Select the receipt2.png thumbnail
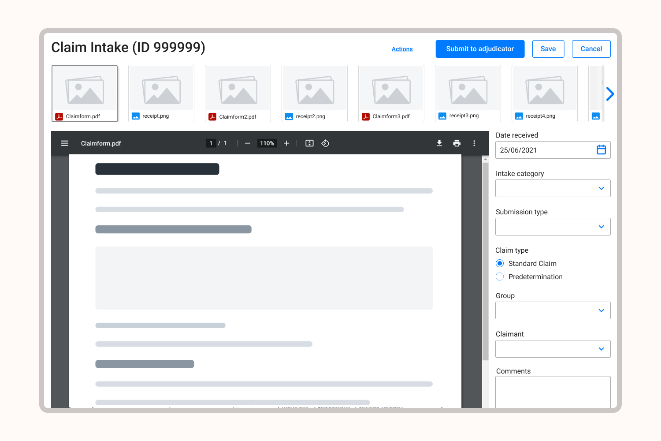 315,93
